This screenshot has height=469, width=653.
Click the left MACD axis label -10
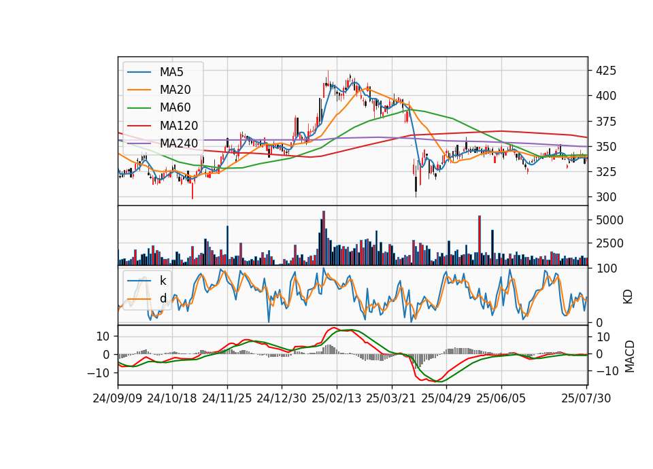coord(98,373)
